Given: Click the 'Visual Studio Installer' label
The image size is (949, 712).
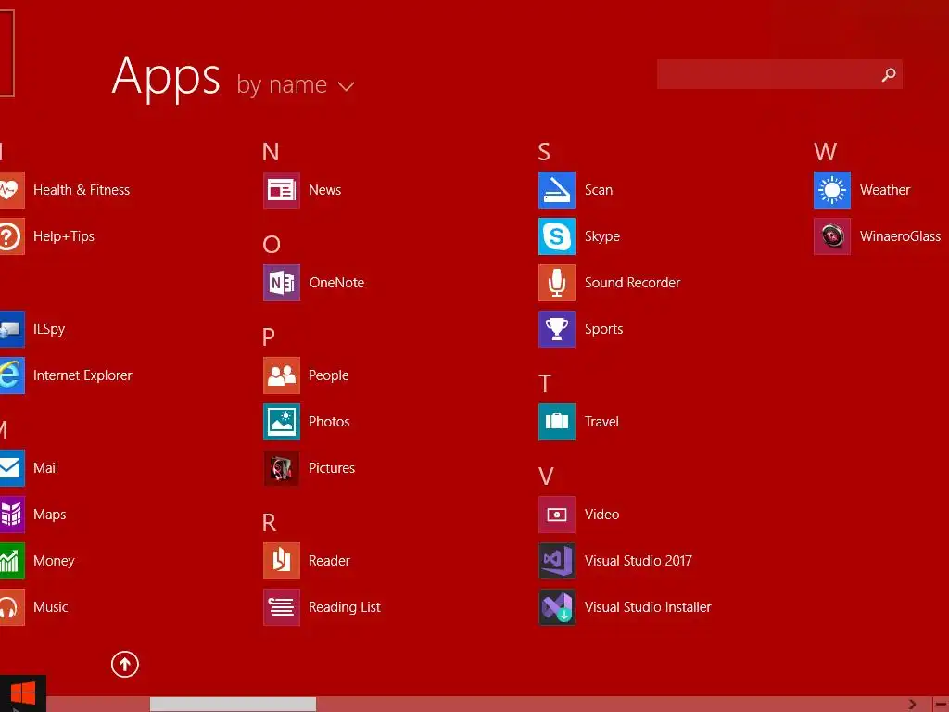Looking at the screenshot, I should (648, 607).
